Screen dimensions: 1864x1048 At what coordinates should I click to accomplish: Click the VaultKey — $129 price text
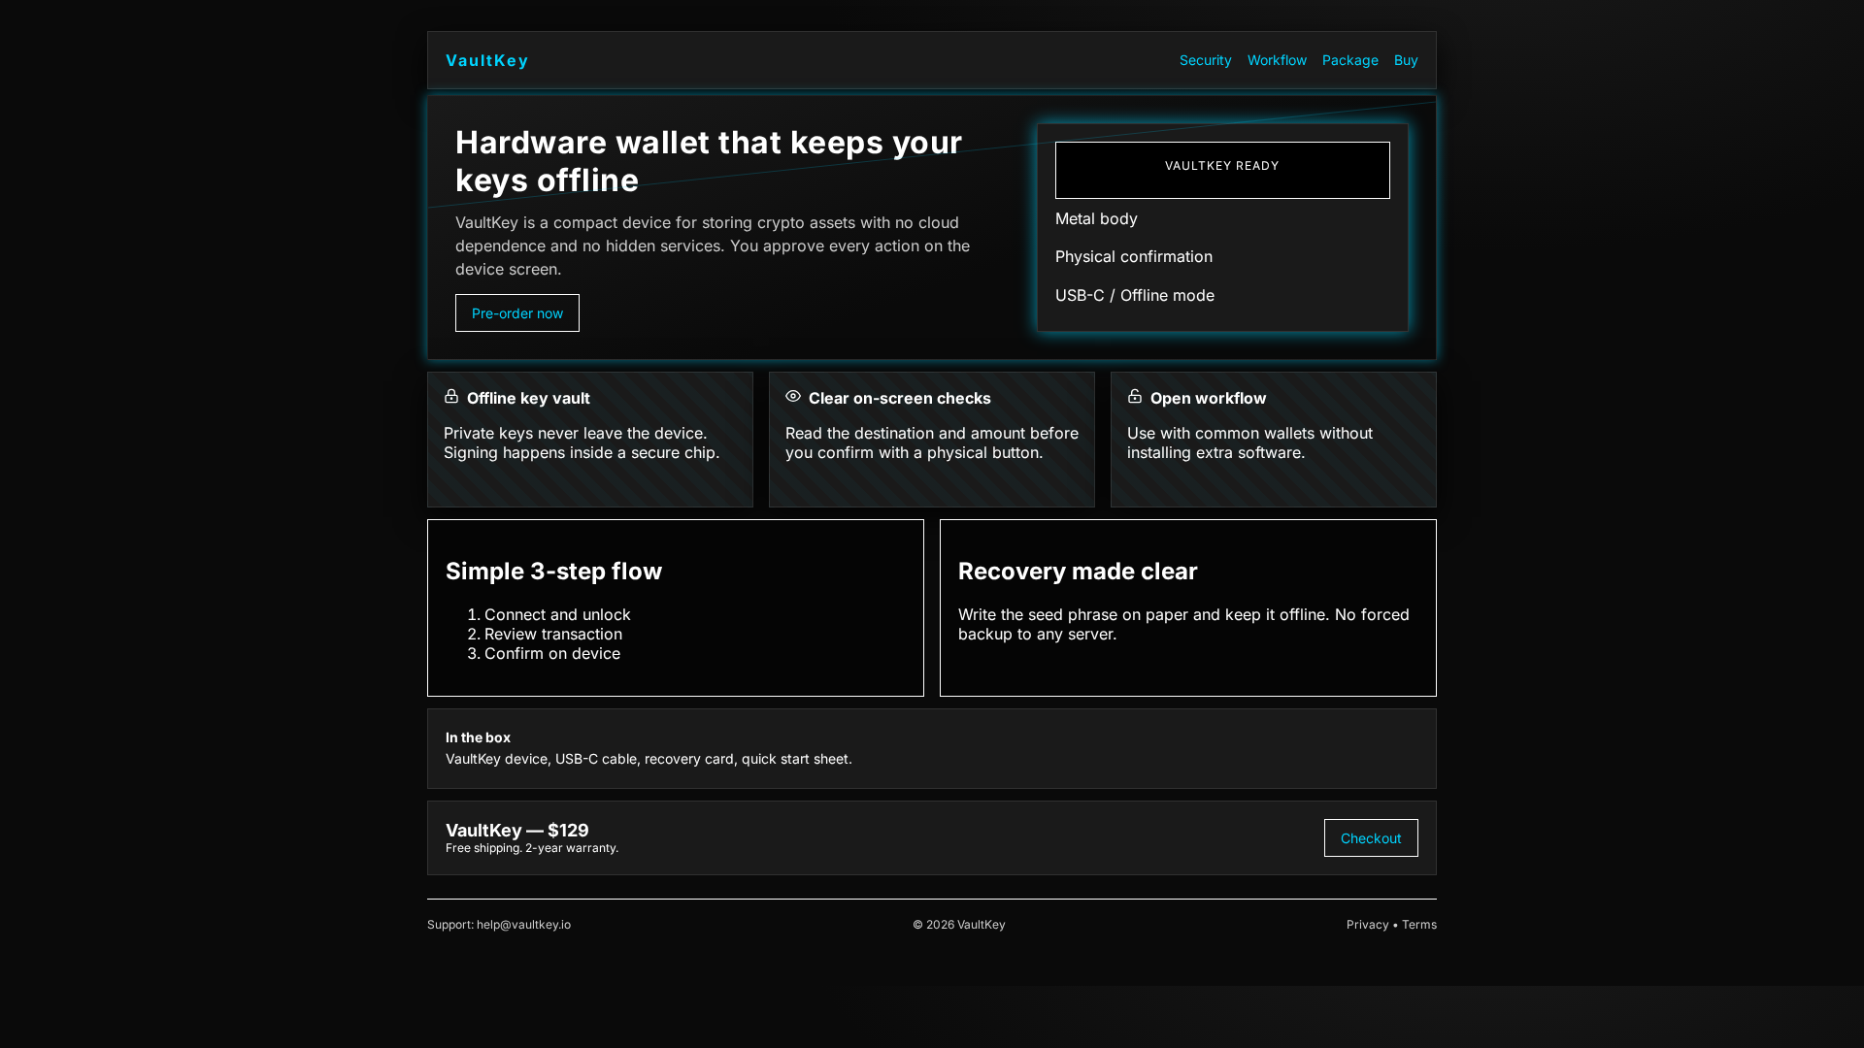coord(516,831)
